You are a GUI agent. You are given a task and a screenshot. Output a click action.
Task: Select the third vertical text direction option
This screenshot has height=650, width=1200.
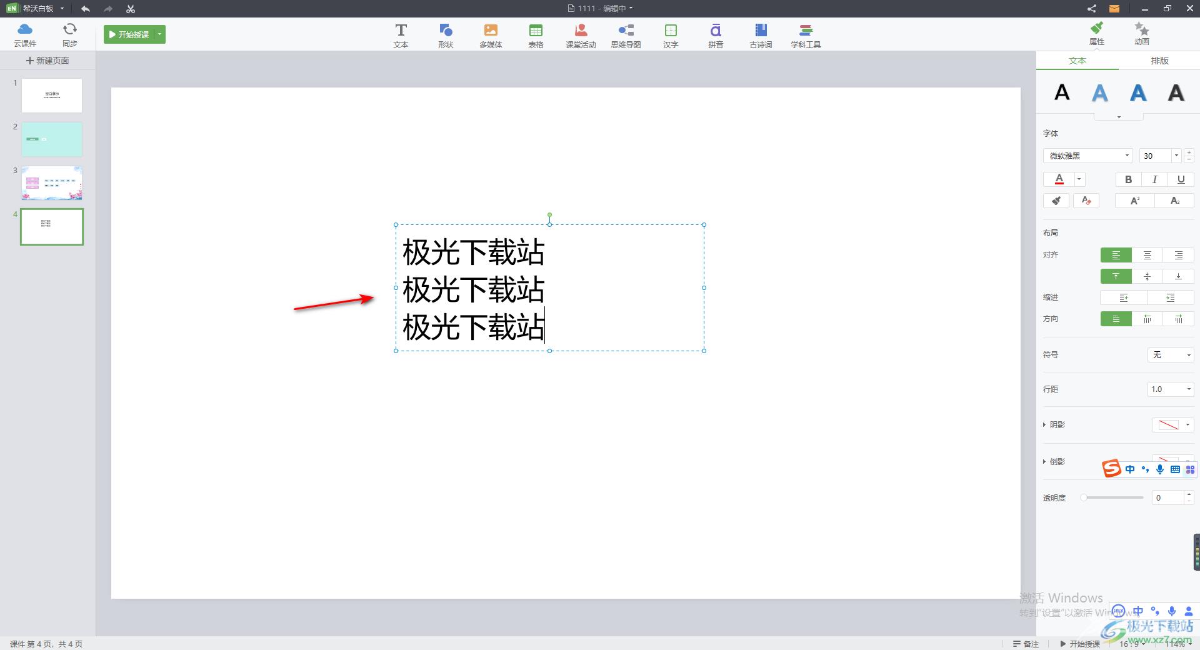tap(1179, 319)
